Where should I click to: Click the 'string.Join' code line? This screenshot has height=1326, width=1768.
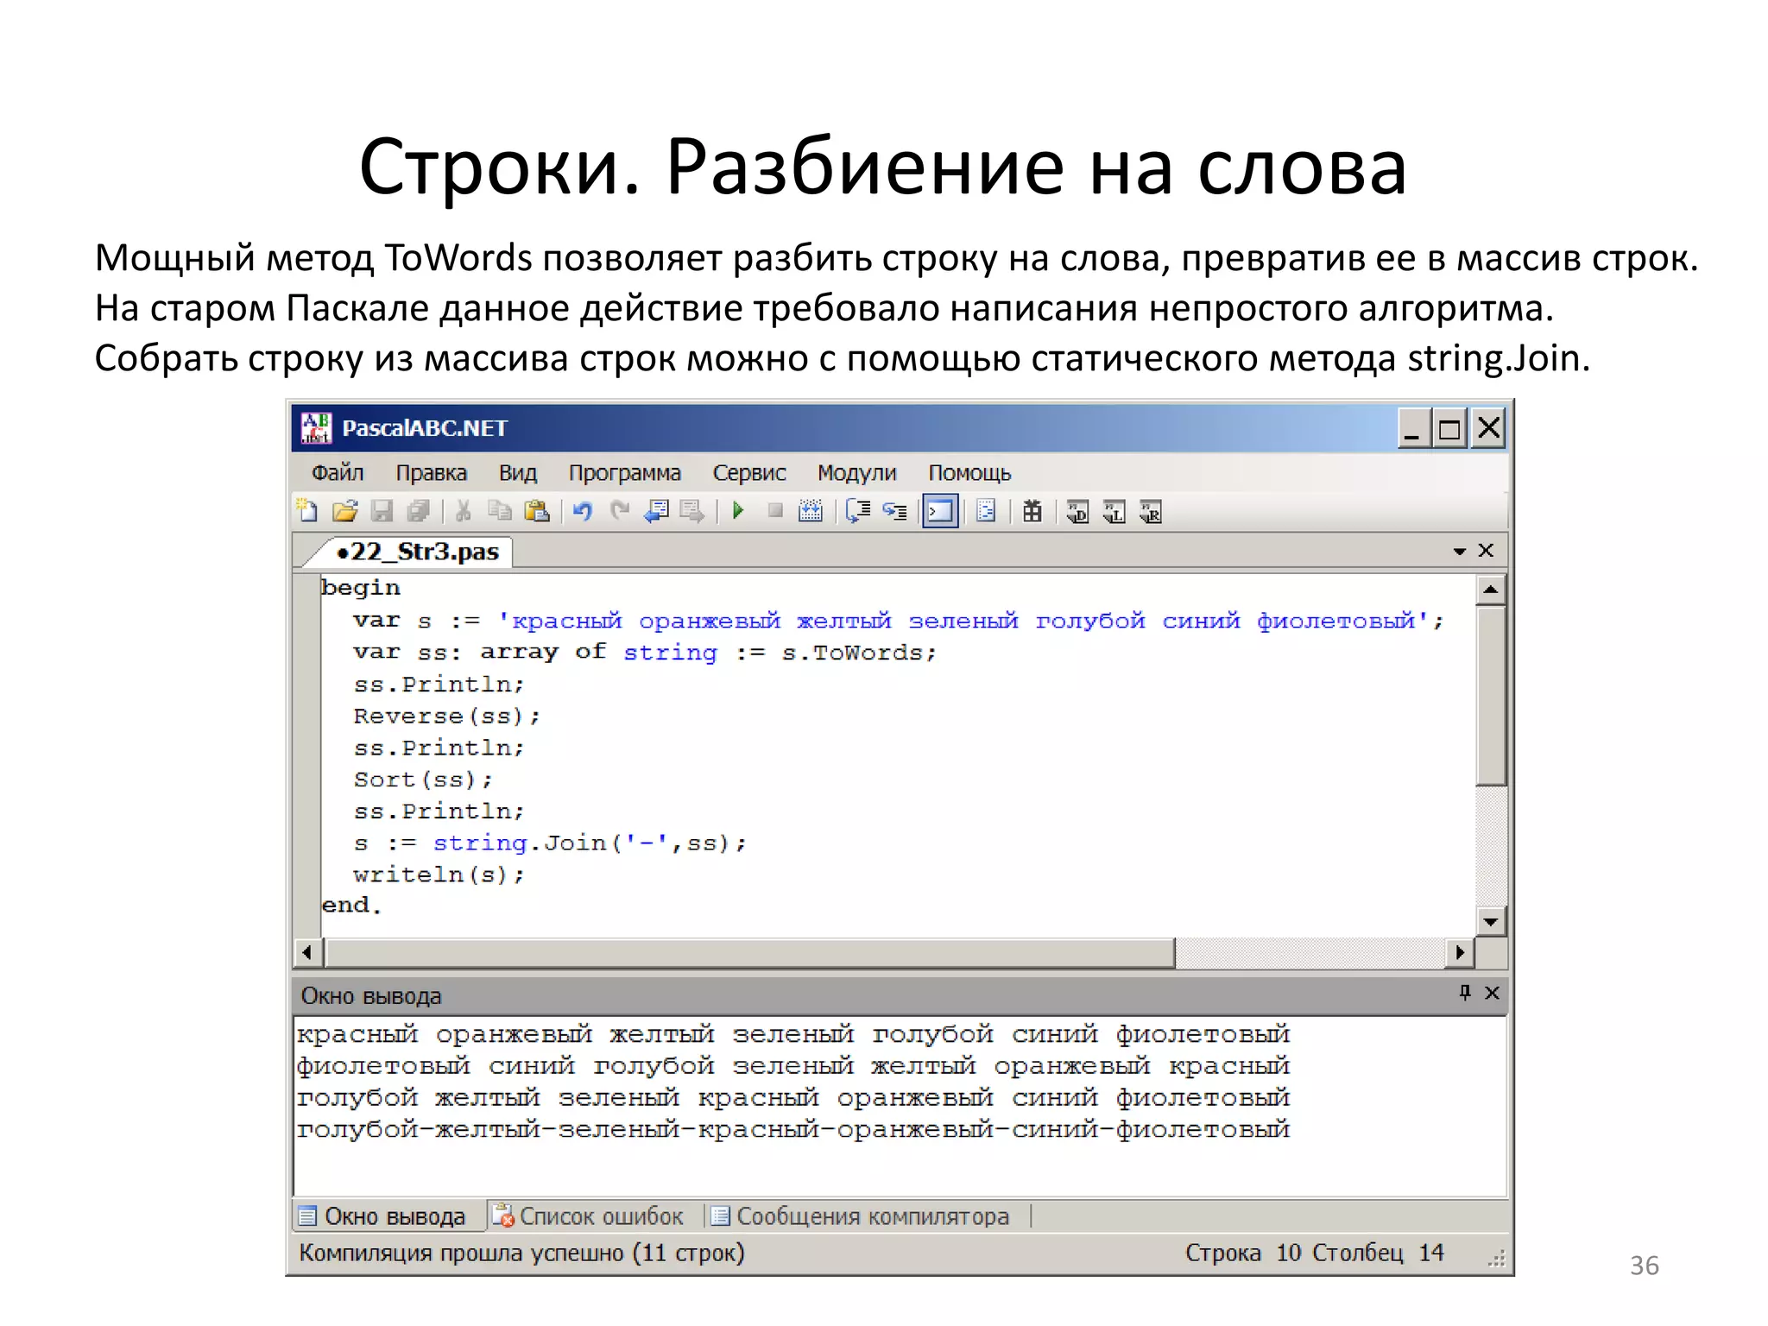pos(550,843)
